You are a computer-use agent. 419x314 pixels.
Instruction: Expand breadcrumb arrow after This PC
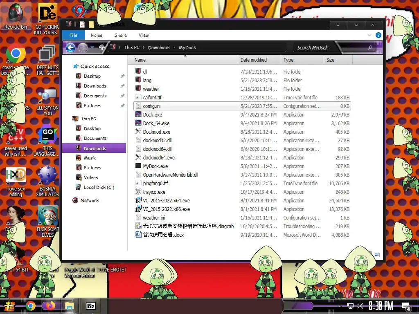pyautogui.click(x=144, y=47)
